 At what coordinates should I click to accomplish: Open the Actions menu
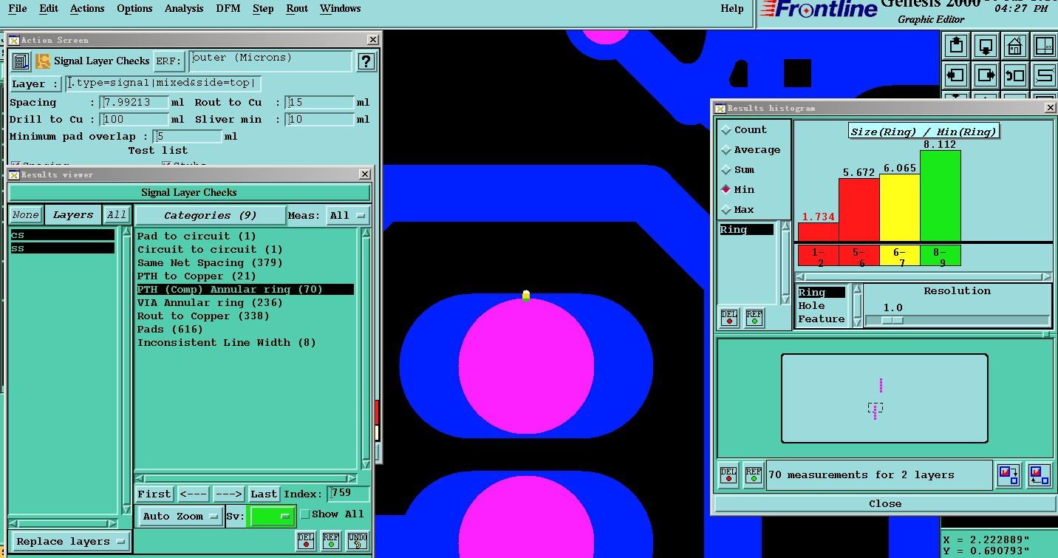pos(87,9)
